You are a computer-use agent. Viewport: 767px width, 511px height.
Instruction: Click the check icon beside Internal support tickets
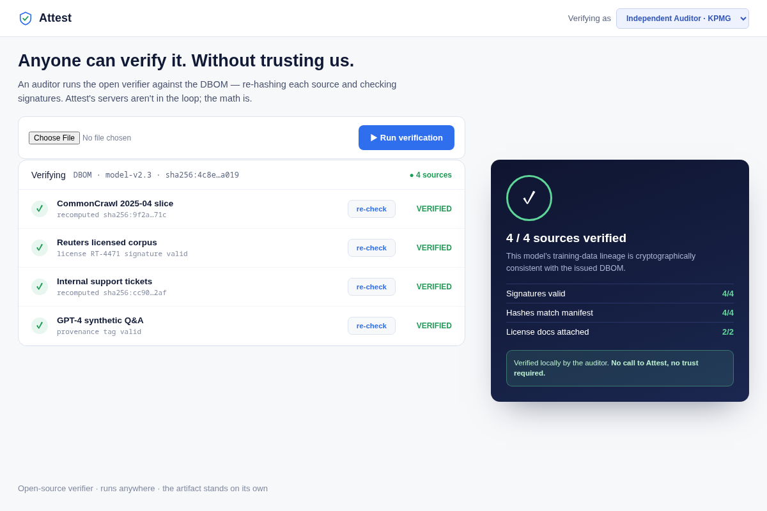(40, 287)
